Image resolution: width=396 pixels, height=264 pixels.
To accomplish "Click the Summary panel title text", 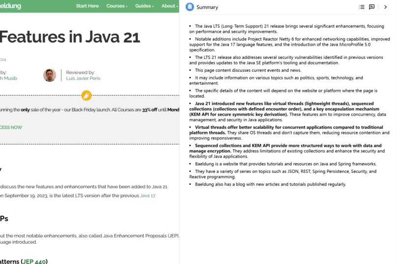I will click(x=207, y=7).
